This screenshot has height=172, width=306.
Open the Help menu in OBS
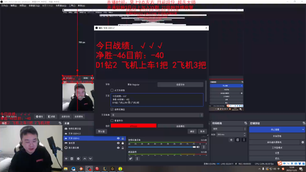point(81,6)
